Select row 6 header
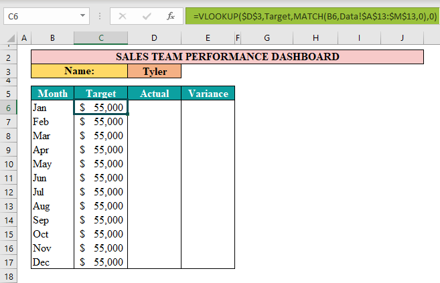This screenshot has height=283, width=440. click(9, 107)
